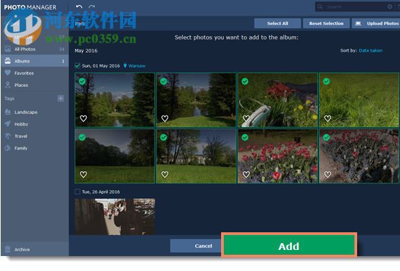The width and height of the screenshot is (400, 271).
Task: Click the Landscape tag icon
Action: [x=8, y=112]
